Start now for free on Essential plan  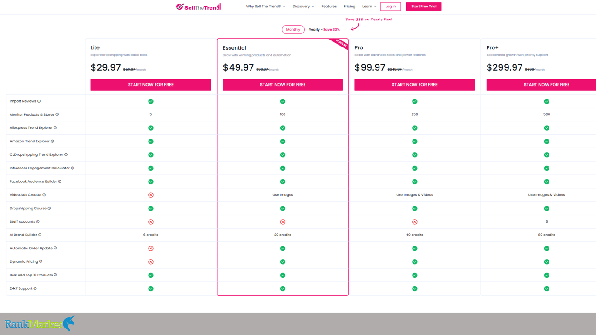283,85
